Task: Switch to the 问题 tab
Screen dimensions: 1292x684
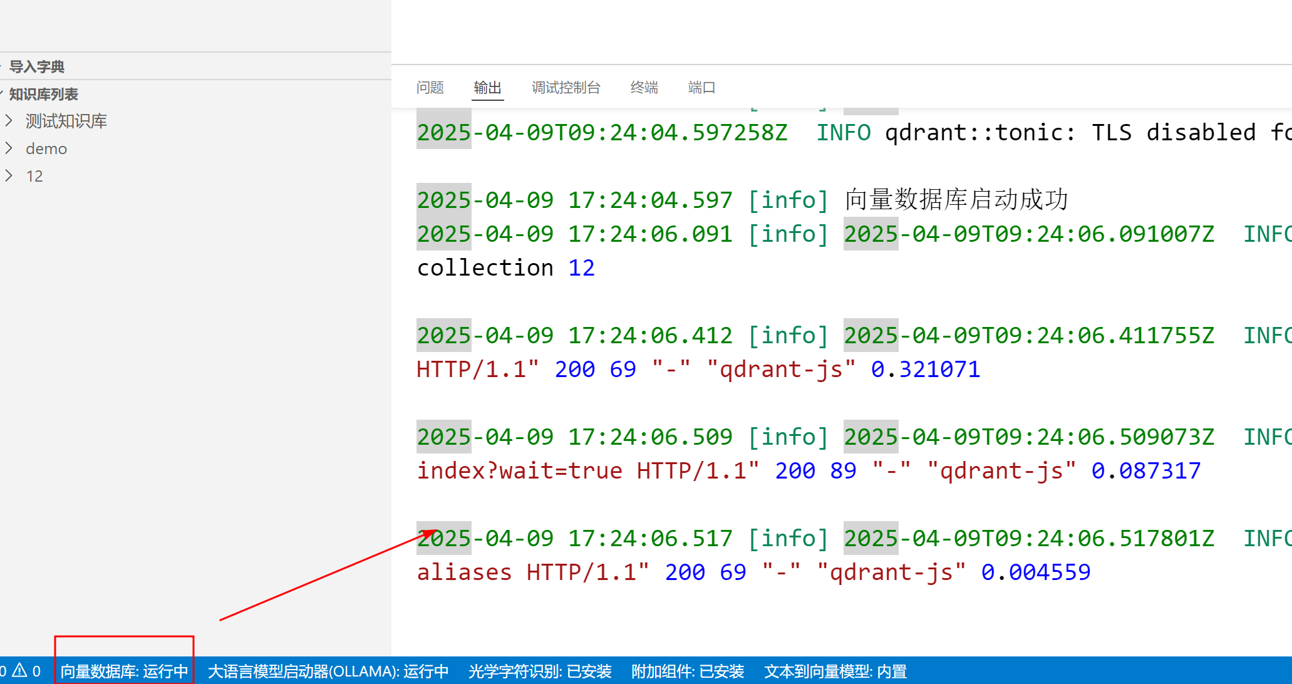Action: coord(430,87)
